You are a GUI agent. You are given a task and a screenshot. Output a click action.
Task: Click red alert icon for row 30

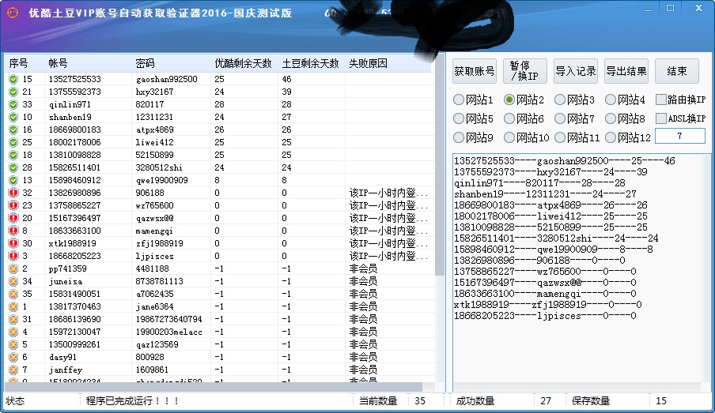pos(13,243)
